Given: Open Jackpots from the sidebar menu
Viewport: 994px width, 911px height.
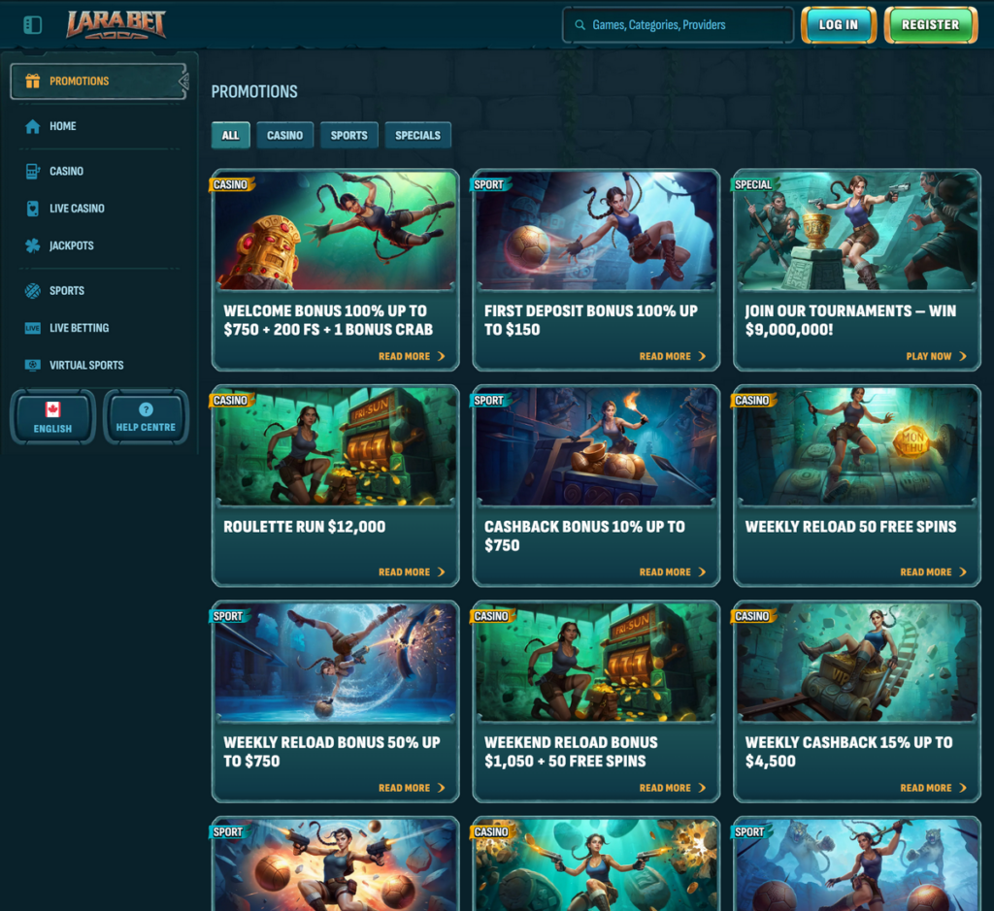Looking at the screenshot, I should point(99,245).
